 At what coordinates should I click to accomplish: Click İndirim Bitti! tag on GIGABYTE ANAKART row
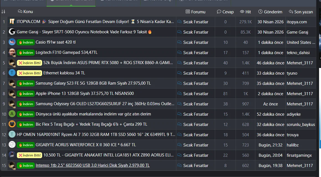[29, 155]
